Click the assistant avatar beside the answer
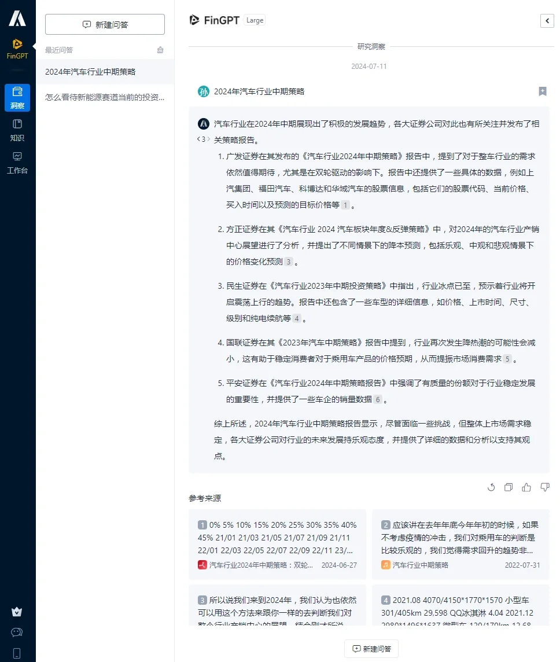Viewport: 560px width, 662px height. [x=204, y=124]
